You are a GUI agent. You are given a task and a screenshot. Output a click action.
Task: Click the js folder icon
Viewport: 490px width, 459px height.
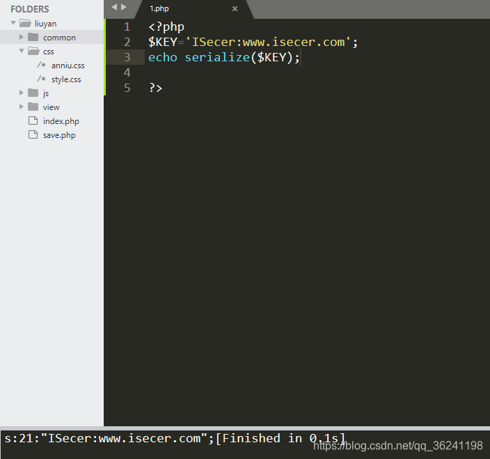coord(33,93)
